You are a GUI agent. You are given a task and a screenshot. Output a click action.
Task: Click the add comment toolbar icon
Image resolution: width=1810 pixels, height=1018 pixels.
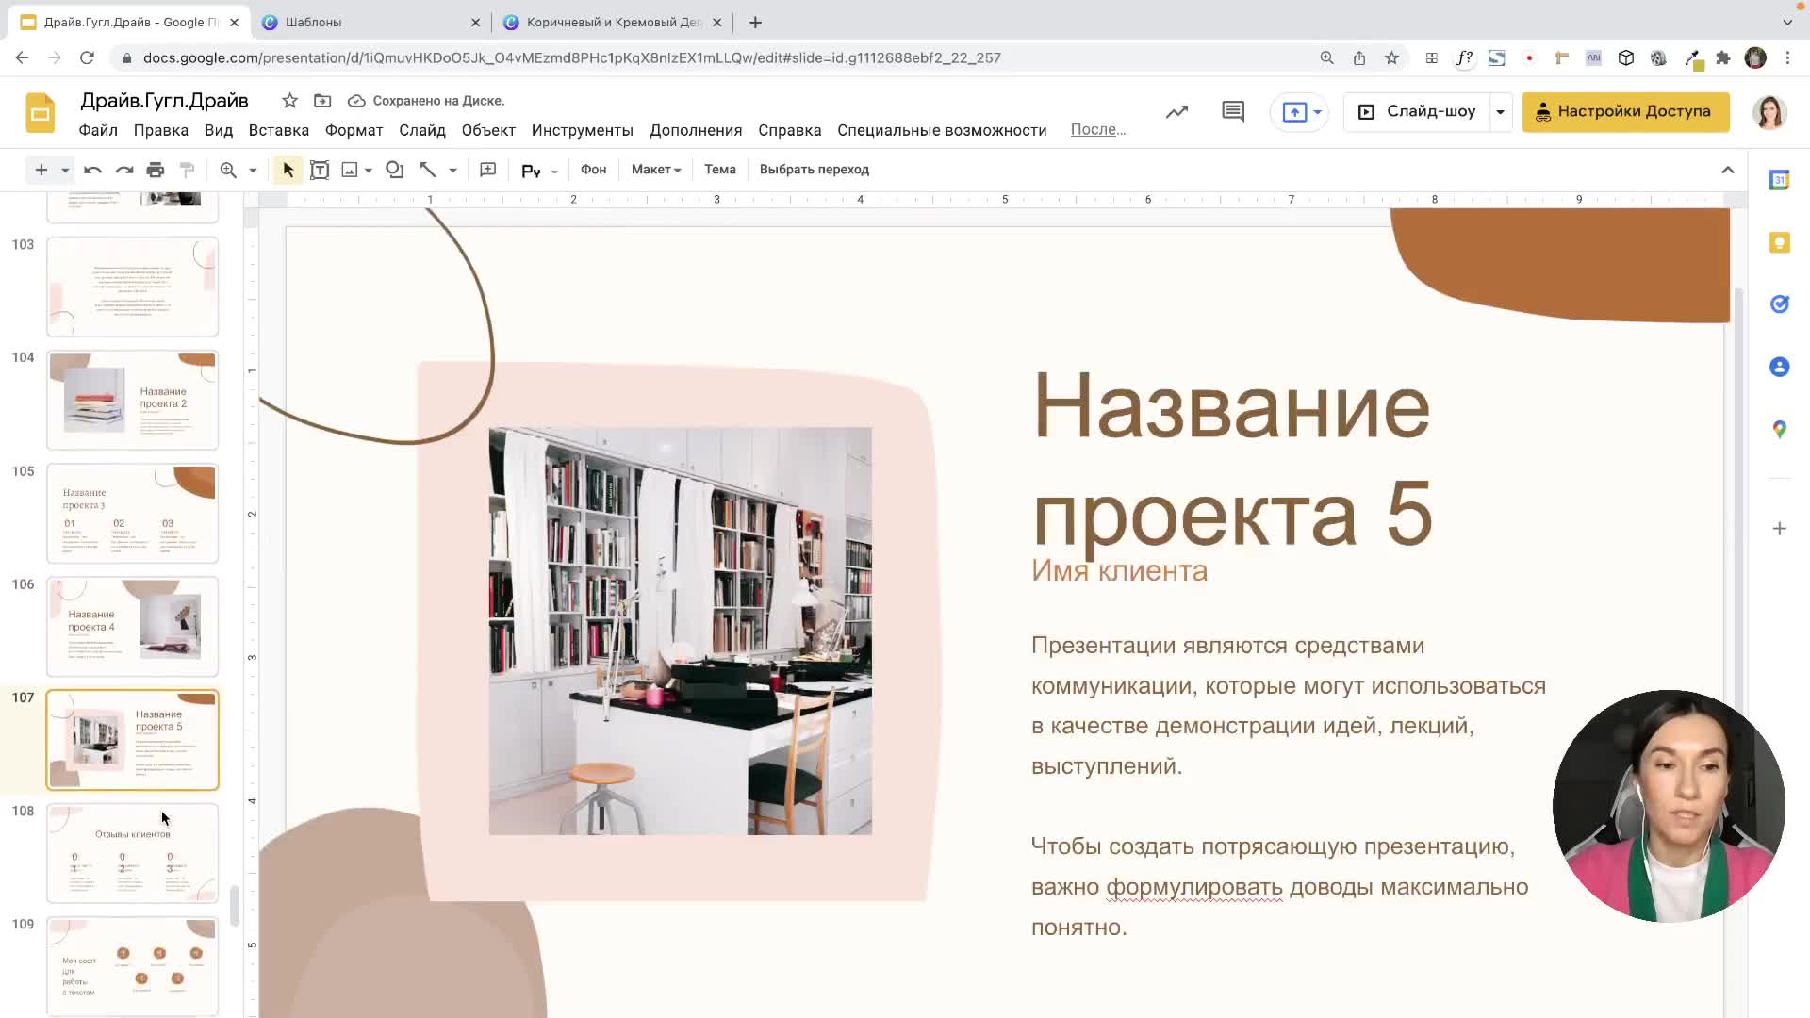(x=487, y=170)
